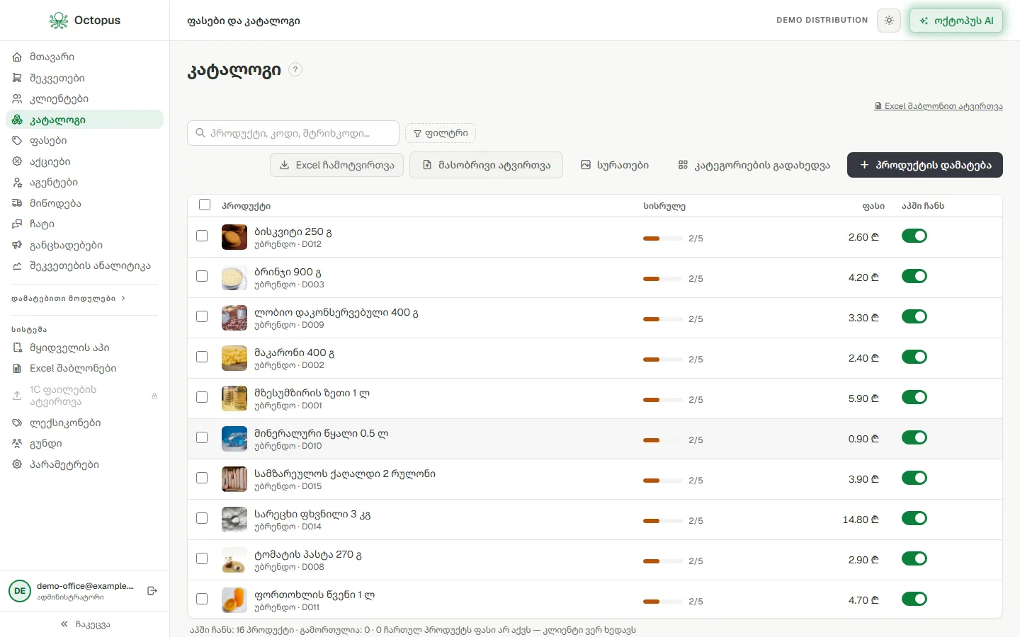Launch the ოქტოპუს AI button

pyautogui.click(x=956, y=21)
